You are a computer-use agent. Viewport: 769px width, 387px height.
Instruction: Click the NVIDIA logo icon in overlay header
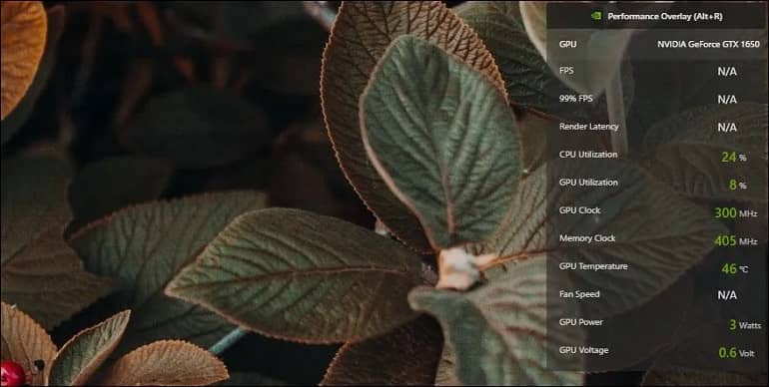tap(596, 16)
